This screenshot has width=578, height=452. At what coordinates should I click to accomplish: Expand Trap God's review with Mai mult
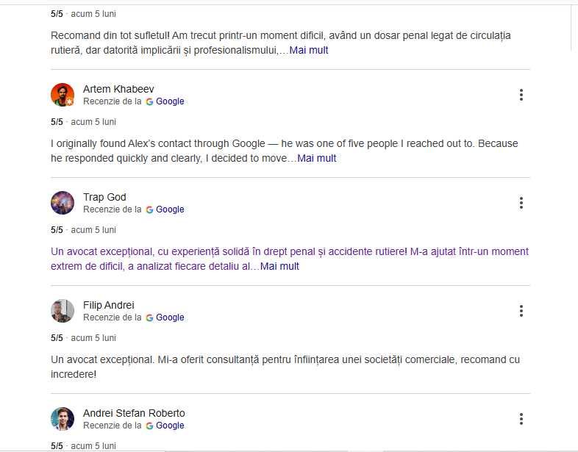tap(279, 266)
